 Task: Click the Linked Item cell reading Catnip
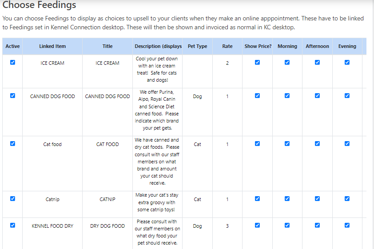52,199
